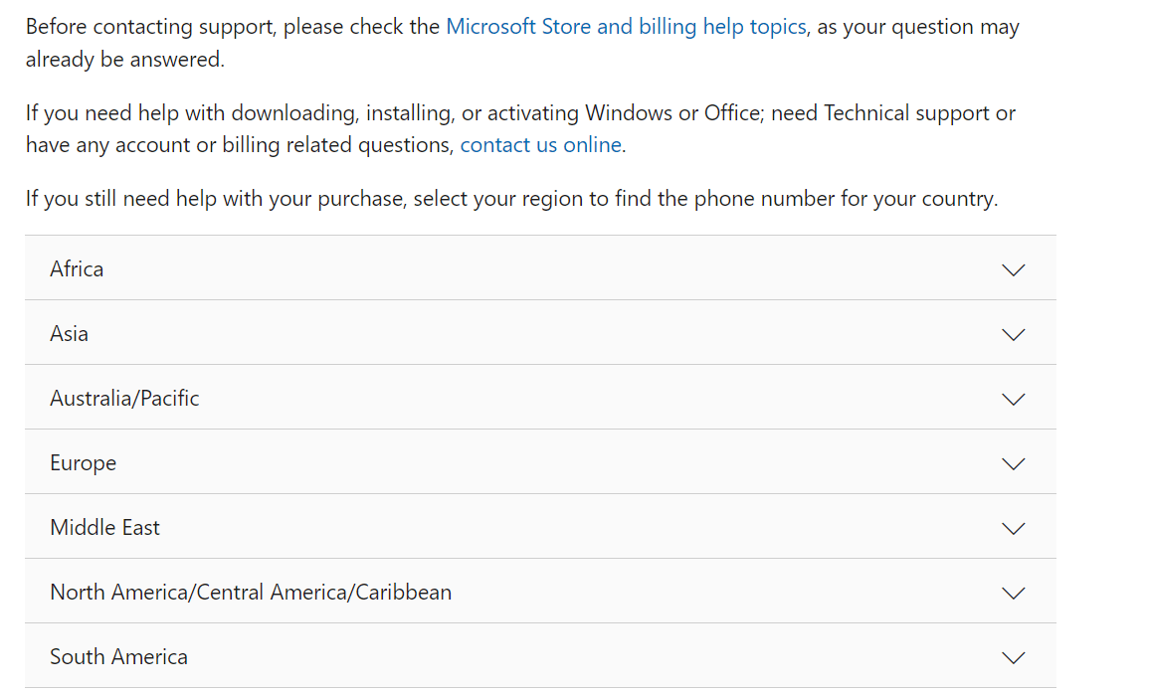Click the "already be answered" text
1149x694 pixels.
pyautogui.click(x=125, y=60)
